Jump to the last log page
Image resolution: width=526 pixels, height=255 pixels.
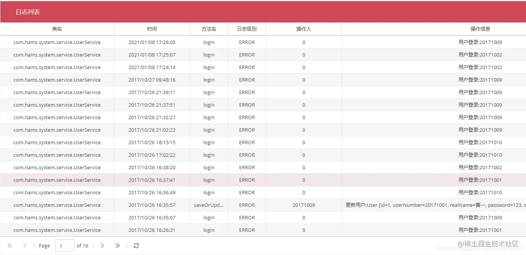(118, 246)
